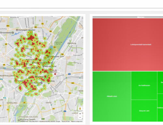Select the Olympiapark München marker

17,30
